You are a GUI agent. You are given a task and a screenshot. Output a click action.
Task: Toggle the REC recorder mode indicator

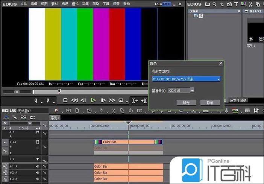(x=166, y=4)
